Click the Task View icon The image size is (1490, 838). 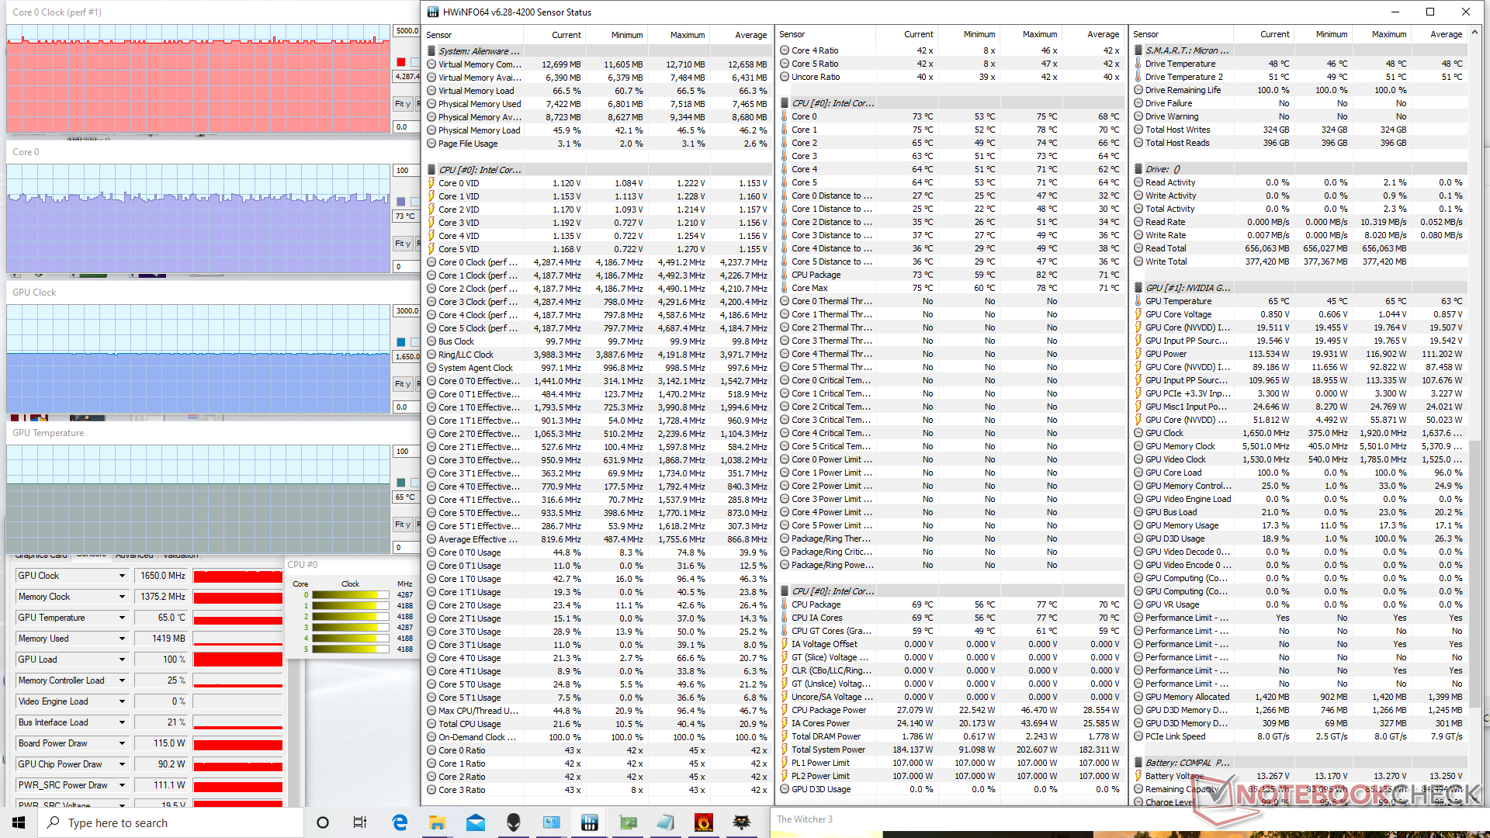[x=360, y=822]
